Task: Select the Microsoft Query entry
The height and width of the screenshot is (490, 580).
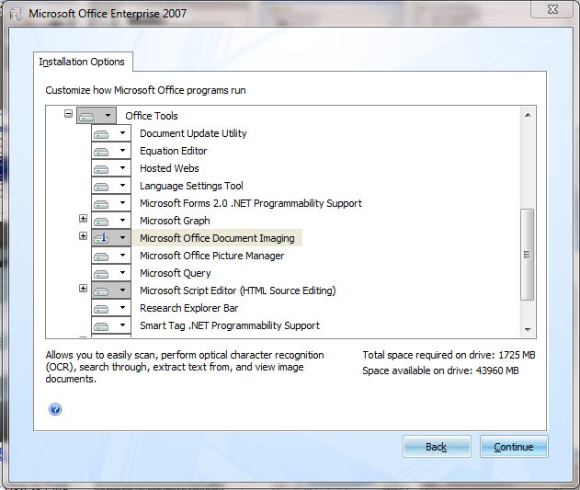Action: tap(176, 273)
